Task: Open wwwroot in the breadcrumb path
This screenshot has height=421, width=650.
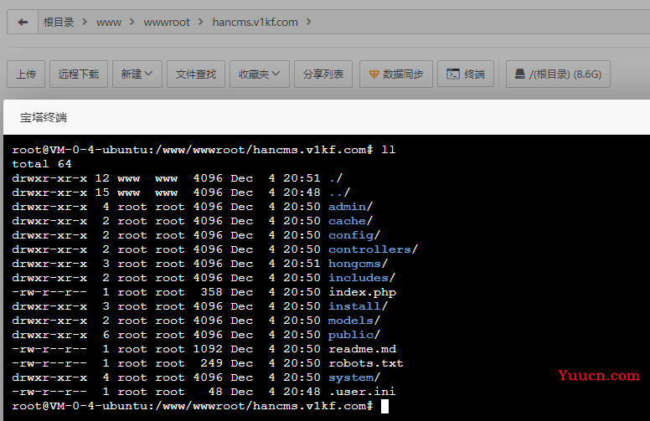Action: (x=167, y=22)
